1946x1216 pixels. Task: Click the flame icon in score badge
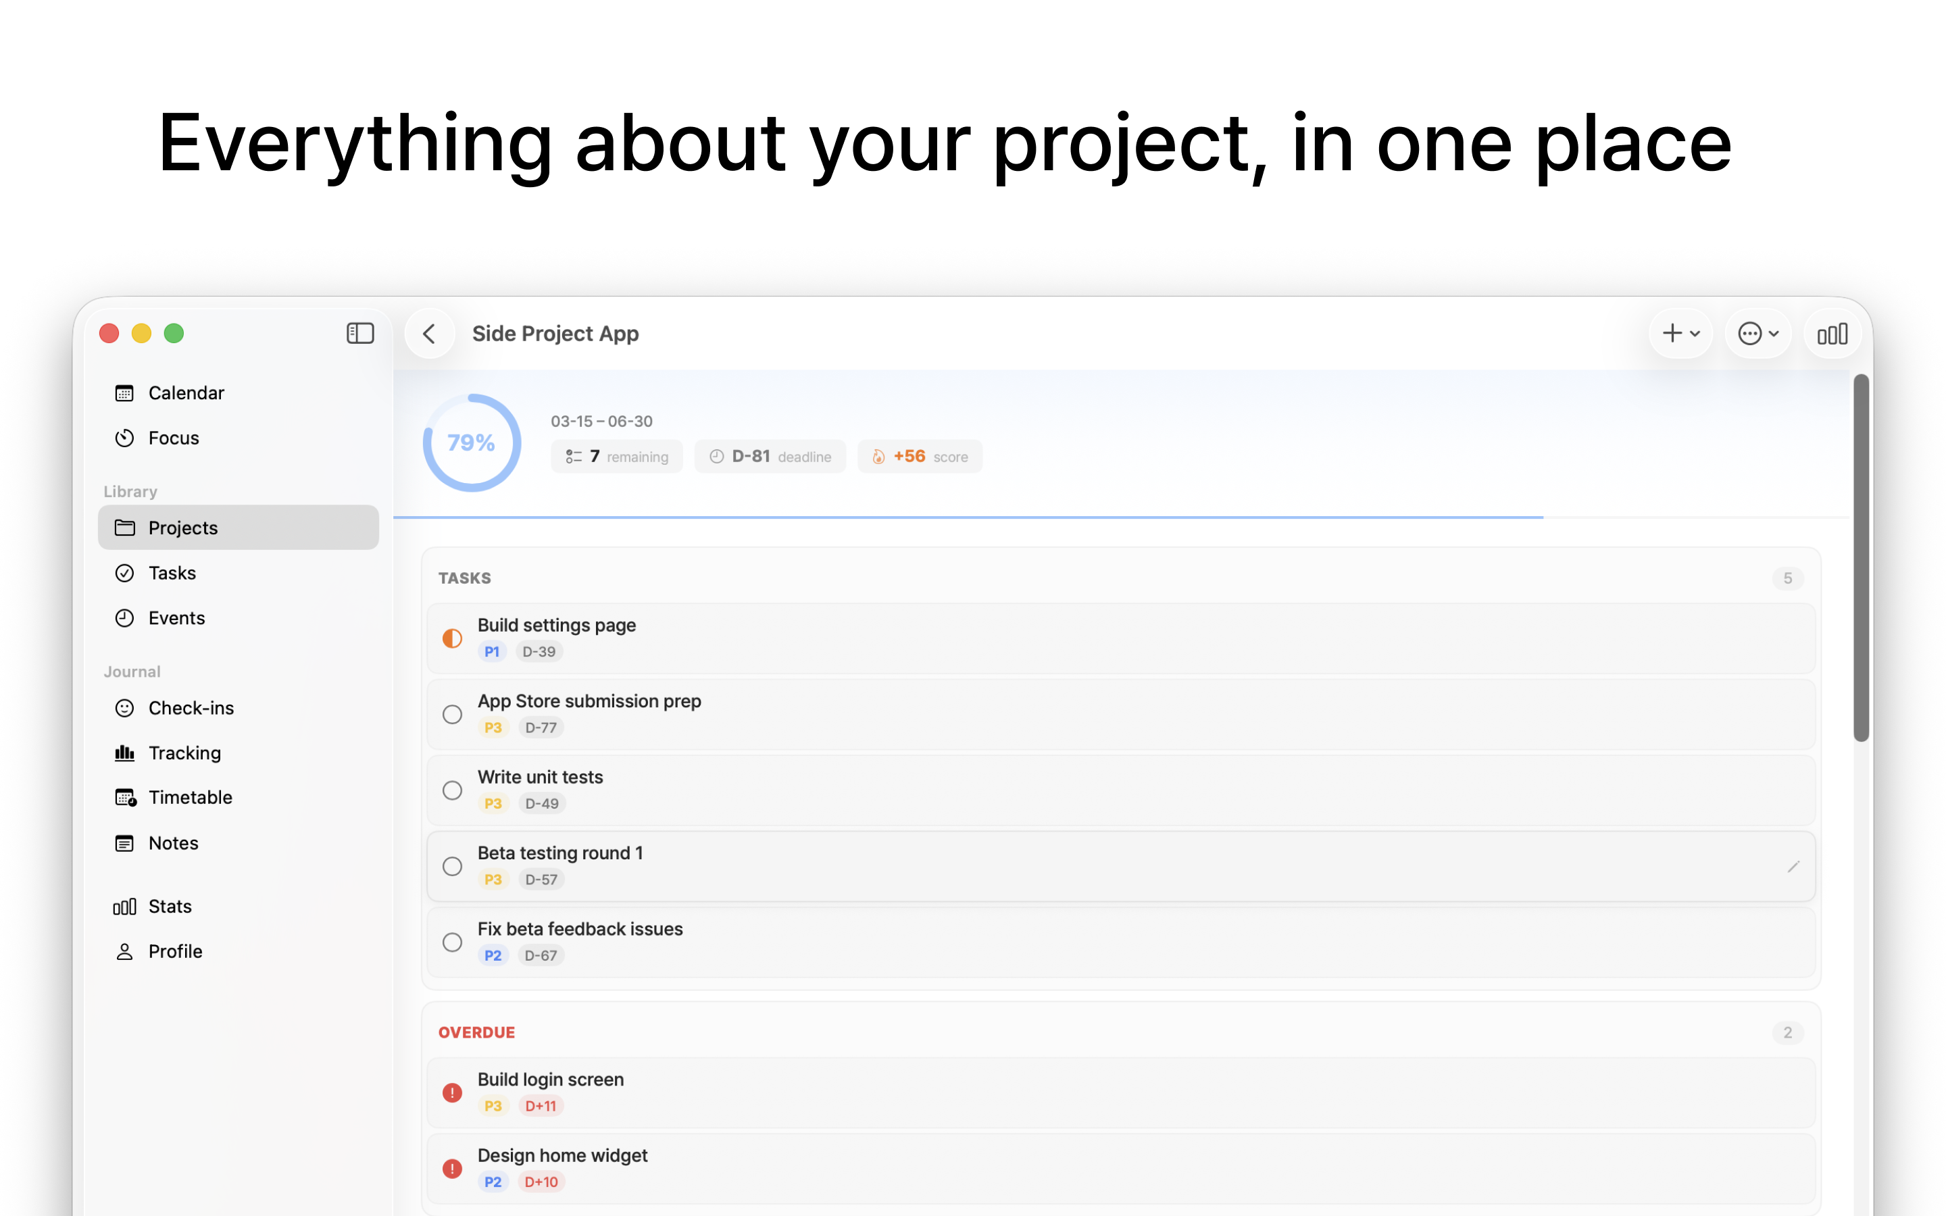click(x=878, y=457)
